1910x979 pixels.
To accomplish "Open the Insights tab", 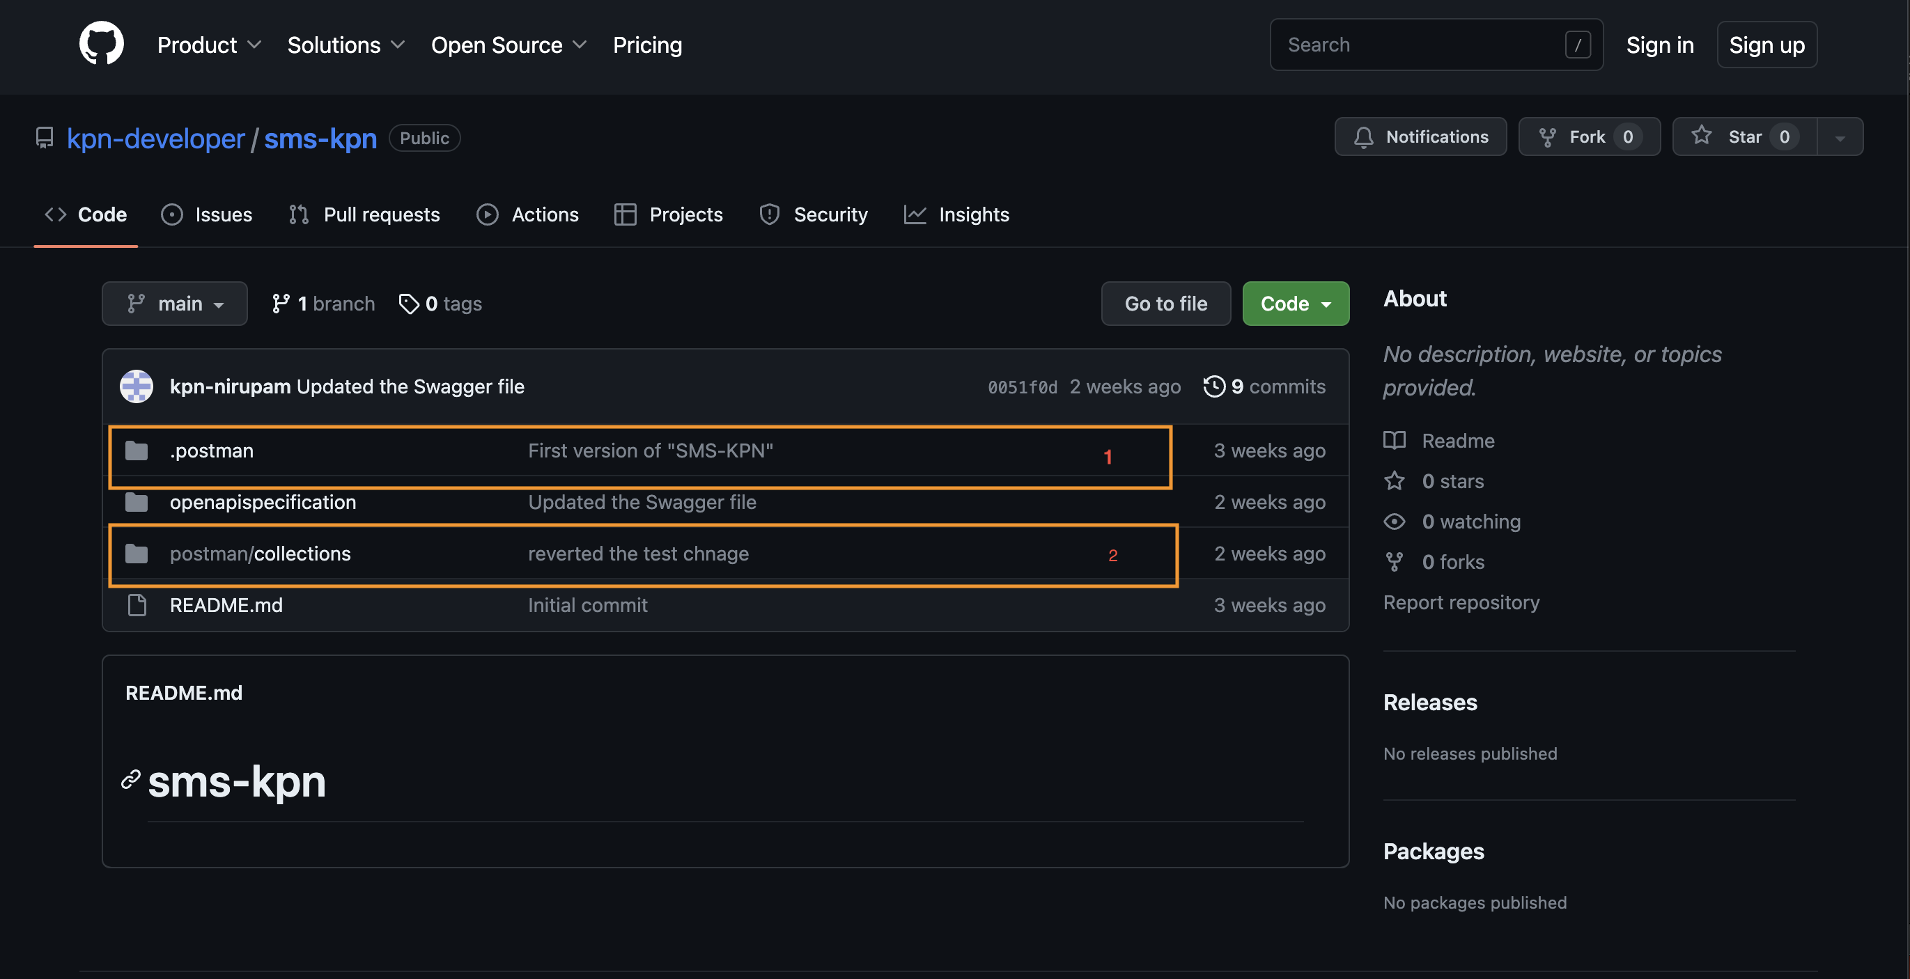I will point(956,215).
